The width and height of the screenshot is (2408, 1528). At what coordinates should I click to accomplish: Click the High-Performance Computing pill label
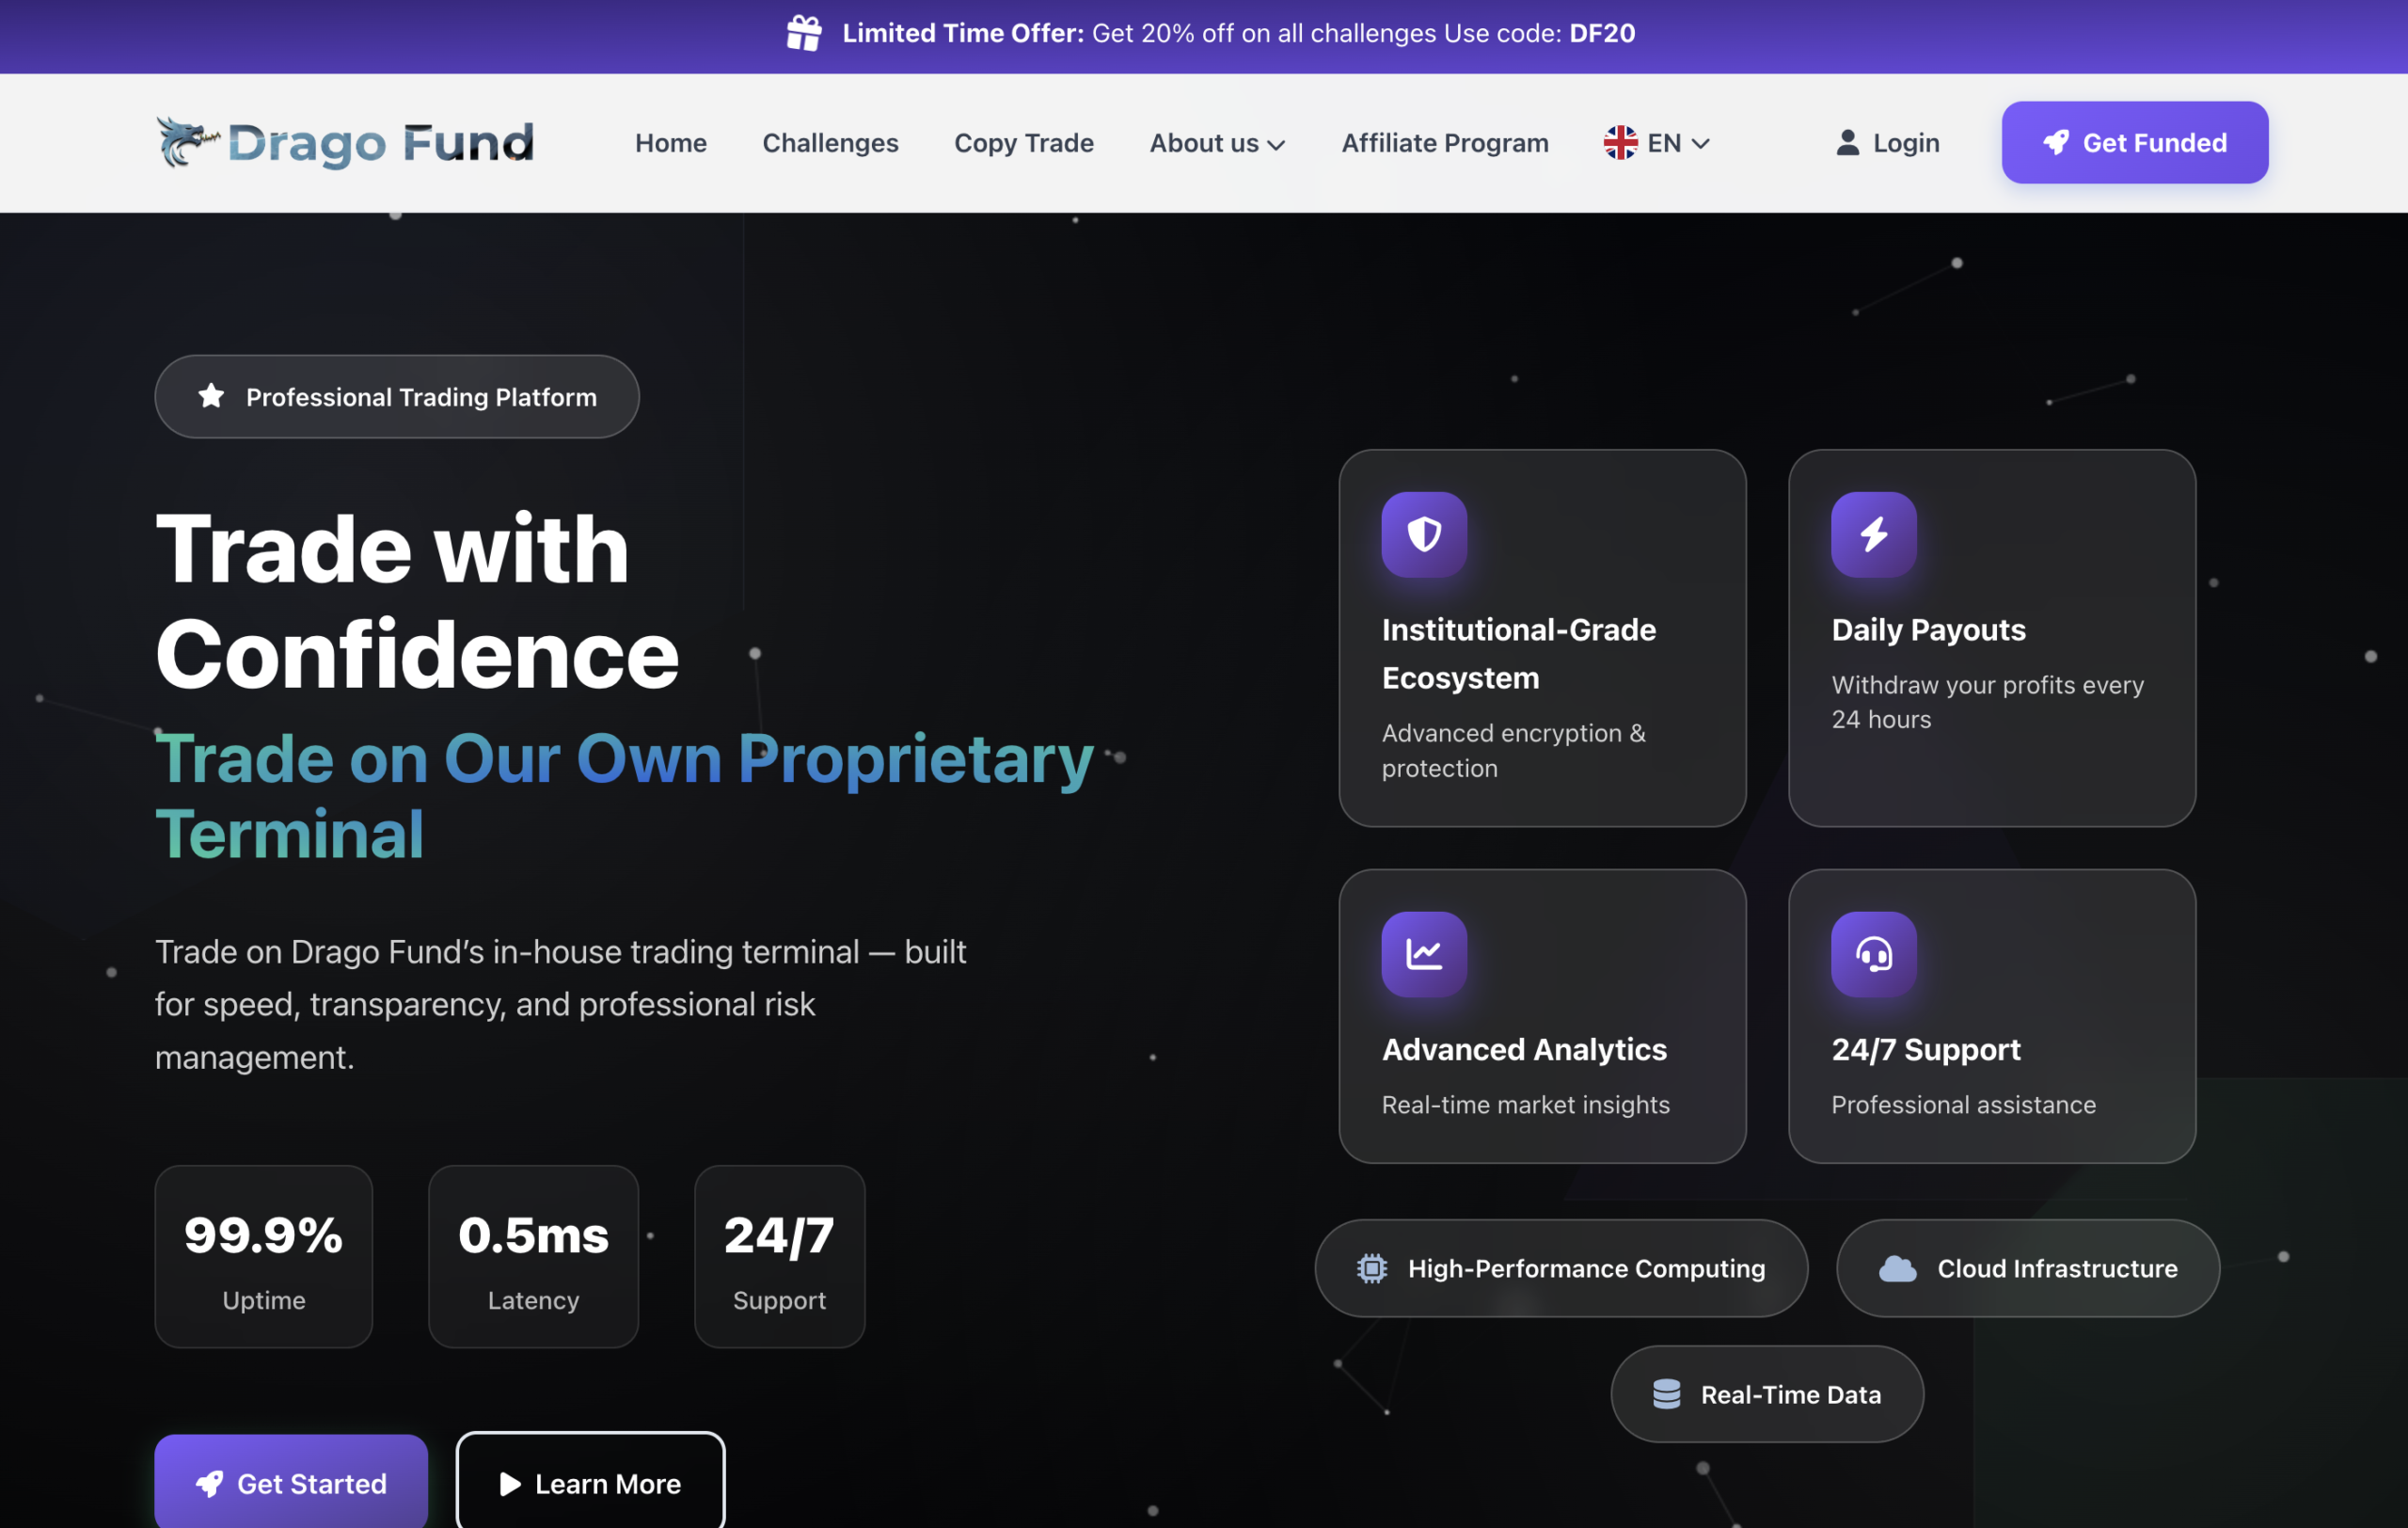(x=1586, y=1268)
